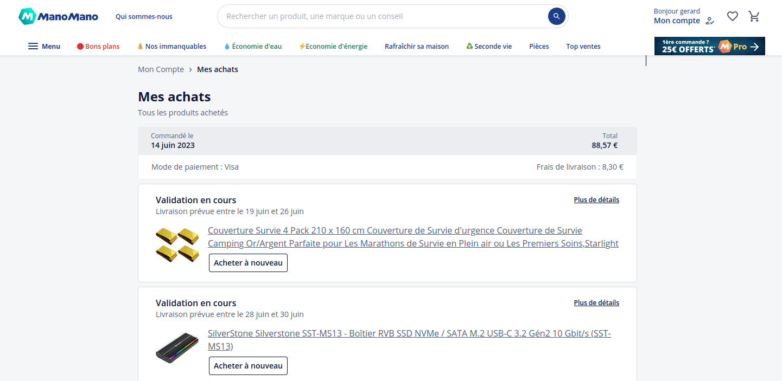Rebuy the SilverStone SSD enclosure
Viewport: 782px width, 381px height.
[x=248, y=366]
